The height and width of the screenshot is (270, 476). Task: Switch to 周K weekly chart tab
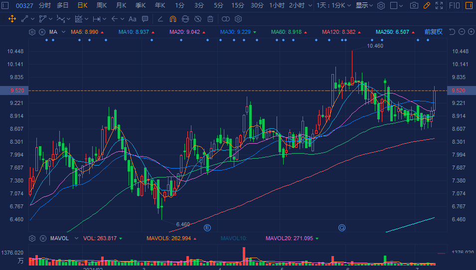102,5
